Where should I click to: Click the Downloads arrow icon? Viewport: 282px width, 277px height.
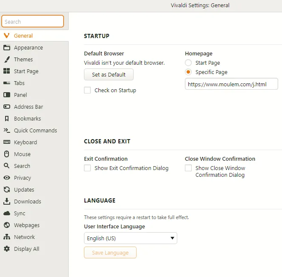(x=7, y=202)
